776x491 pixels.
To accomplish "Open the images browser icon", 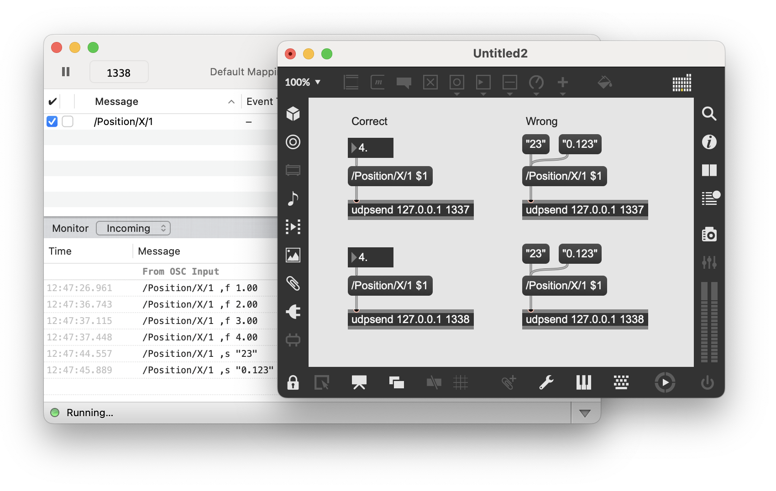I will point(293,255).
